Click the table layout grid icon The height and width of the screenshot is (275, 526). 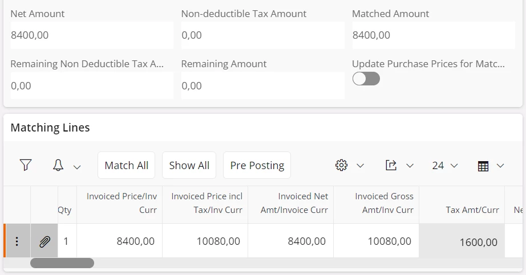click(x=483, y=166)
